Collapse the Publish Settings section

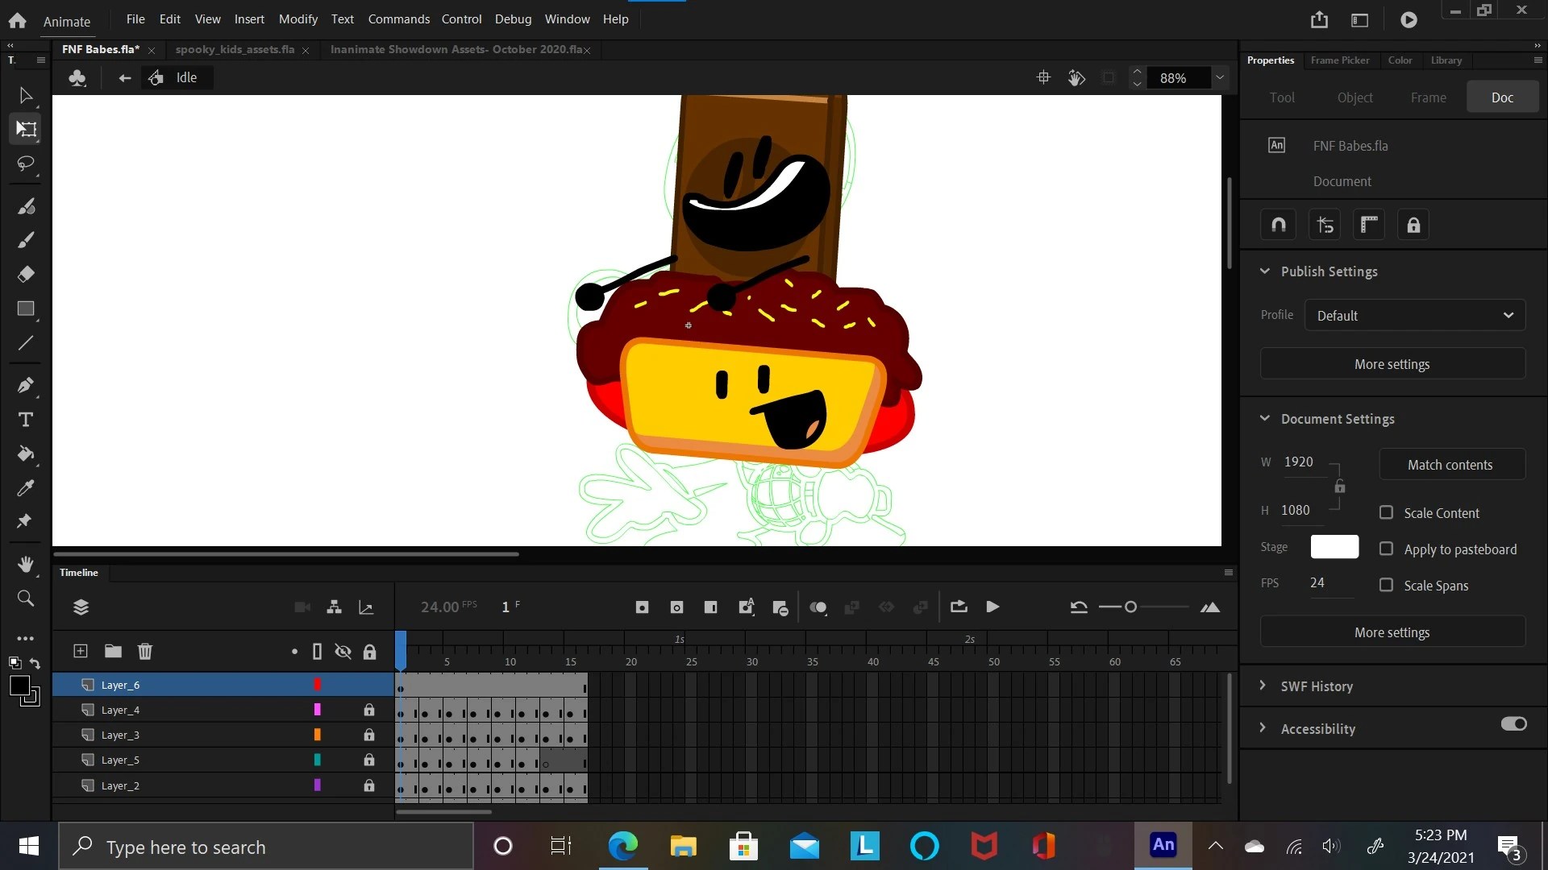click(1264, 271)
